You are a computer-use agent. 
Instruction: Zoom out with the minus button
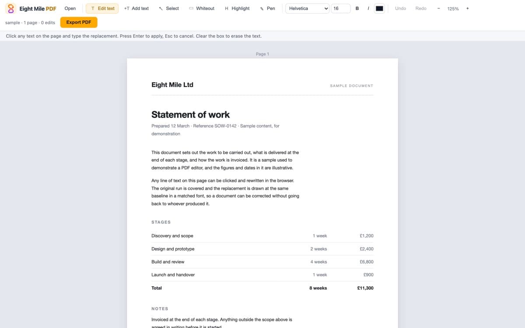click(x=438, y=8)
